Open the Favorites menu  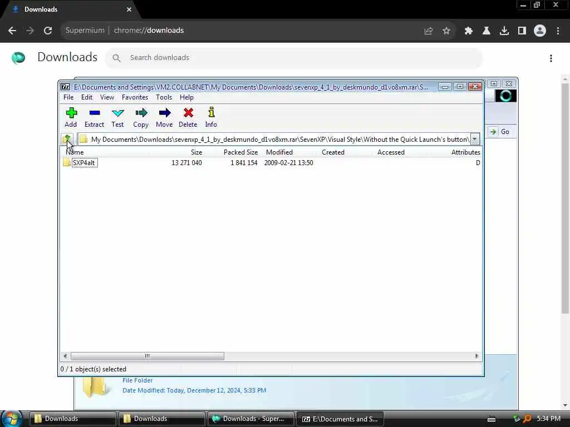[135, 97]
